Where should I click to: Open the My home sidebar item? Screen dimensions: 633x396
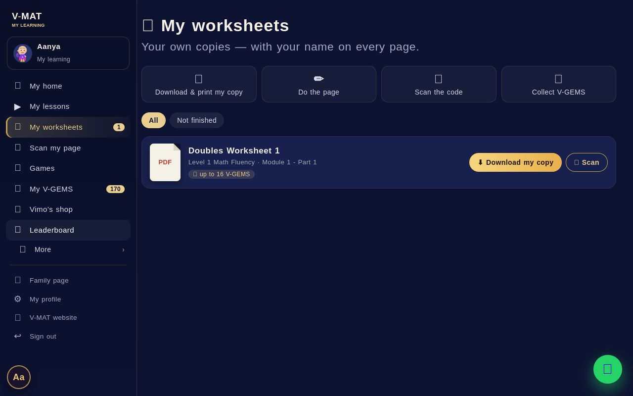tap(68, 86)
